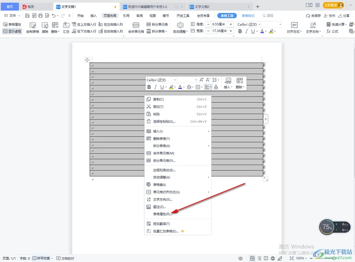The image size is (355, 262).
Task: Toggle 文档校对 in the status bar
Action: pyautogui.click(x=65, y=258)
